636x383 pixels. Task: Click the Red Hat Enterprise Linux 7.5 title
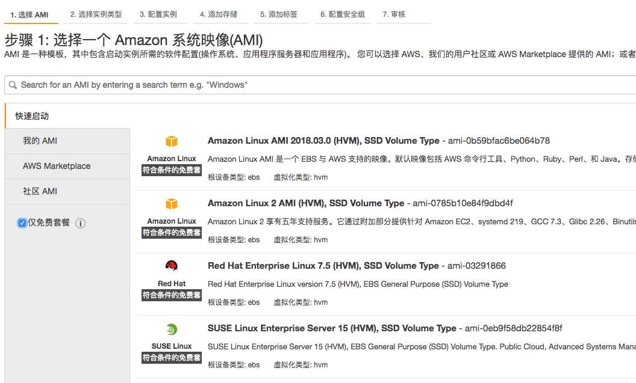pos(323,266)
